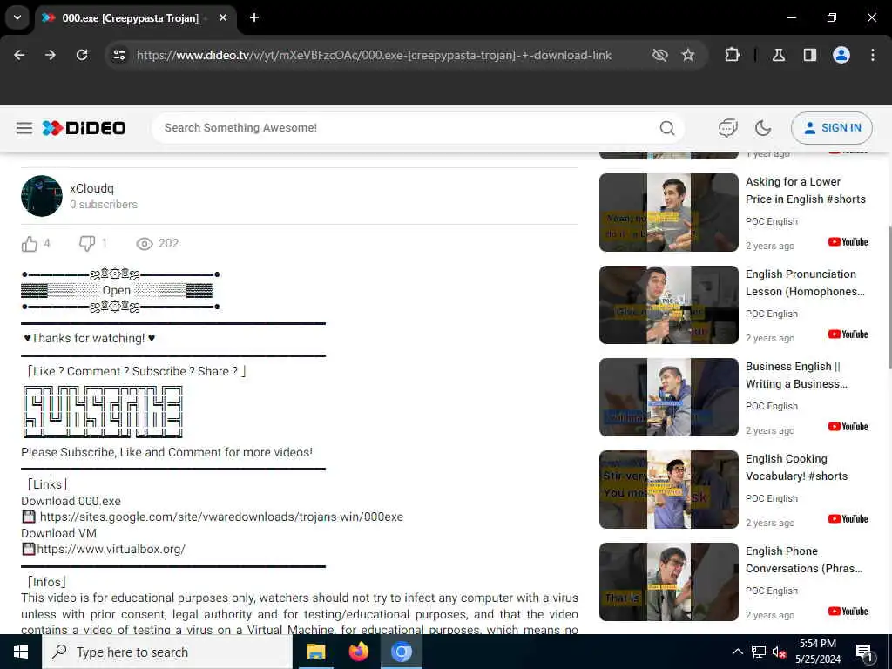Open site information icon in address bar
Viewport: 892px width, 669px height.
118,55
